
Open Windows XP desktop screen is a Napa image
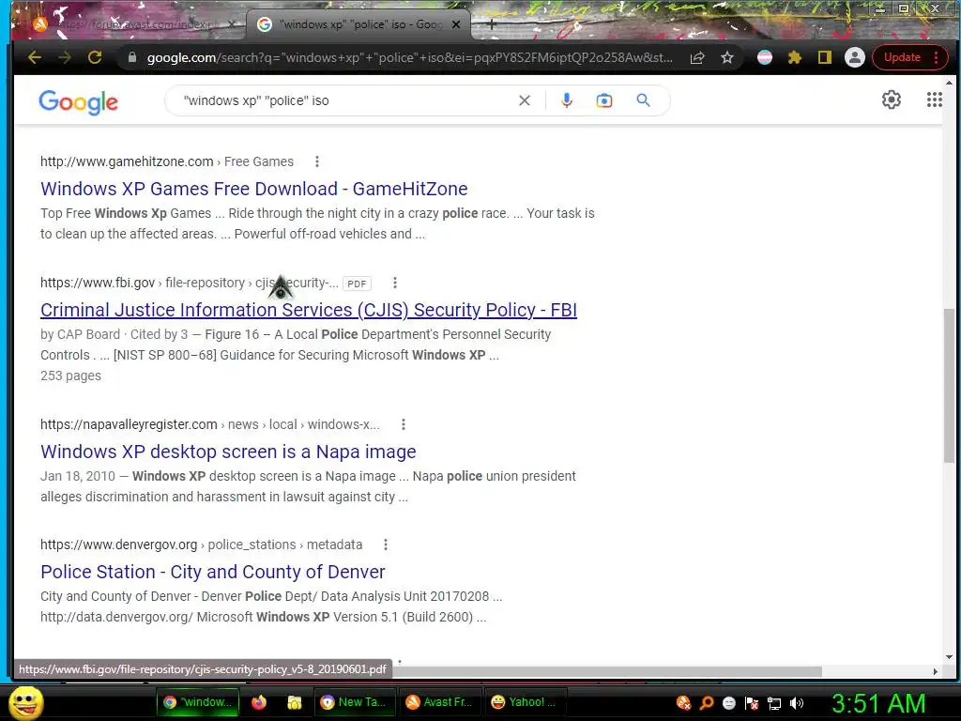pos(228,452)
